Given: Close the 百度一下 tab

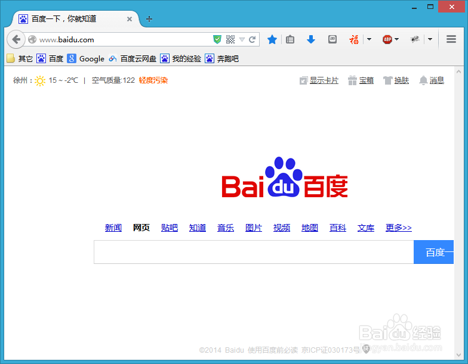Looking at the screenshot, I should tap(130, 19).
